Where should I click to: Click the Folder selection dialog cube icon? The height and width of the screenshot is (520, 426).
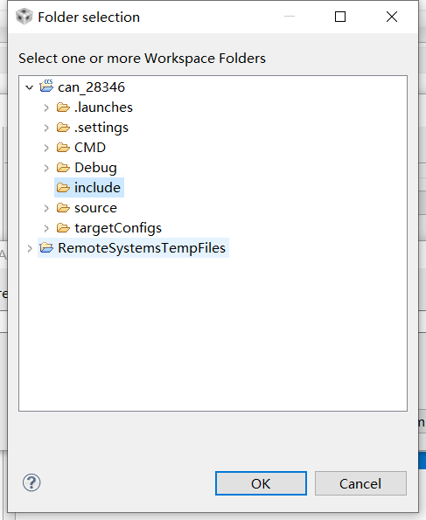point(24,17)
